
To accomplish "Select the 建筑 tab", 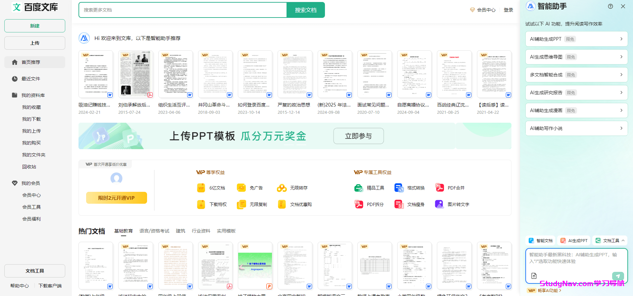I will point(181,231).
